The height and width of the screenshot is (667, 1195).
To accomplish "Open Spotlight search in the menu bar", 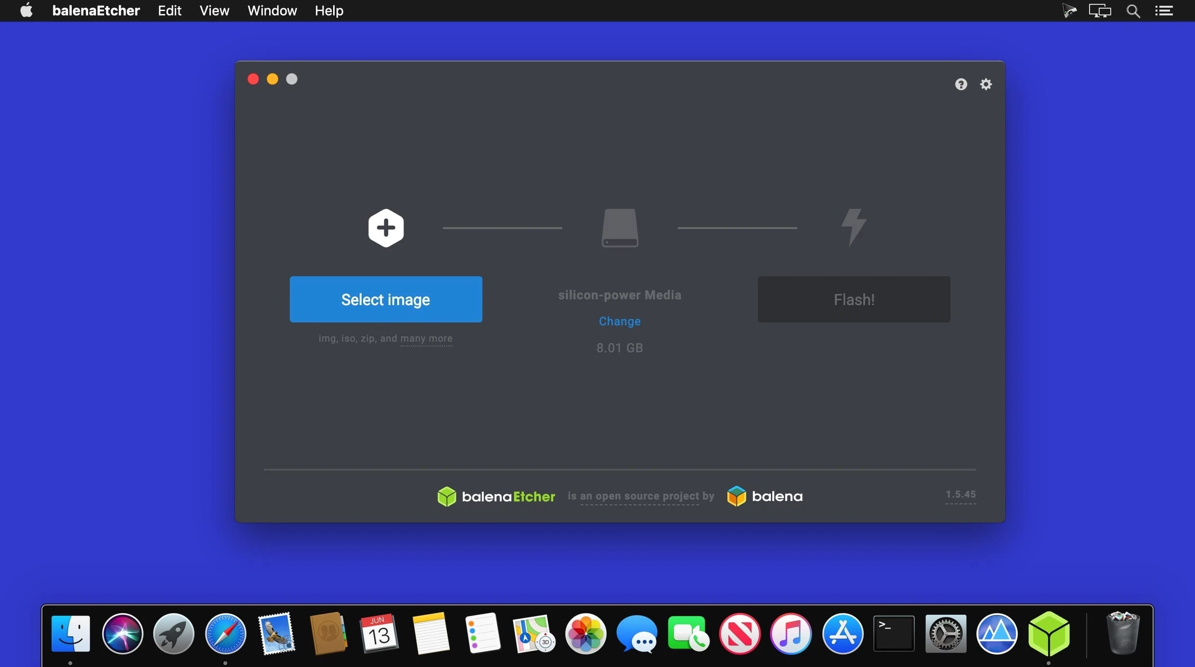I will [x=1133, y=10].
